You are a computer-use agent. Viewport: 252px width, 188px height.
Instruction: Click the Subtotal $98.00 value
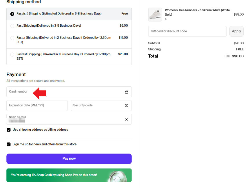coord(238,43)
